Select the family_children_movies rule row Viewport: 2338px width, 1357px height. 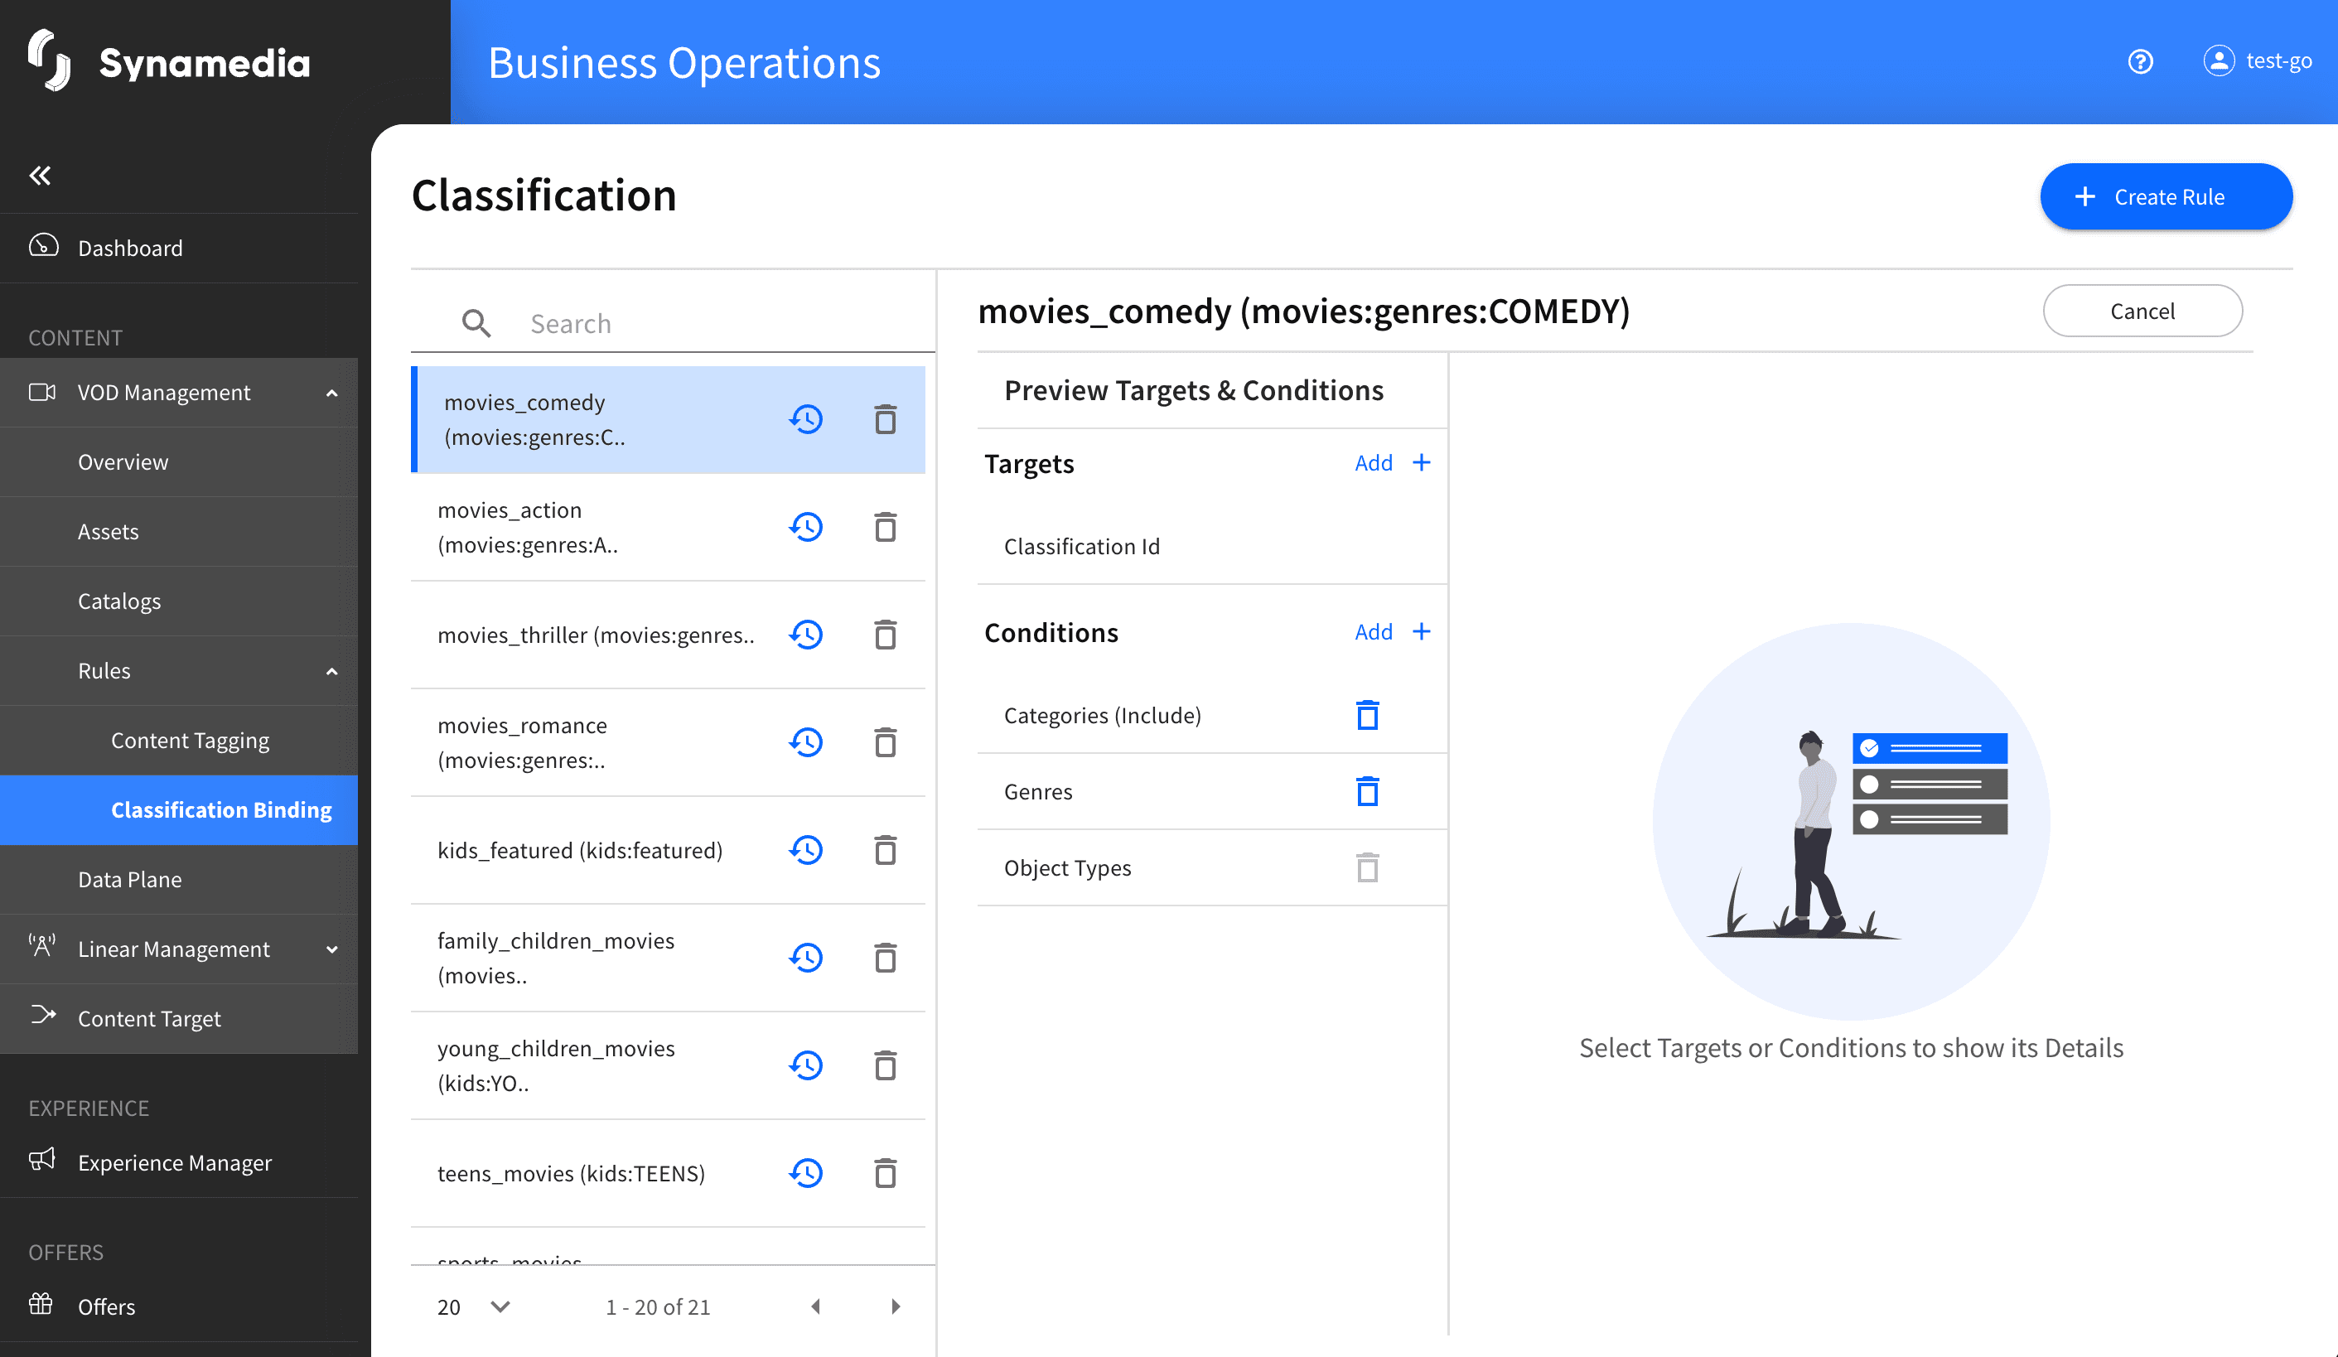pos(668,957)
